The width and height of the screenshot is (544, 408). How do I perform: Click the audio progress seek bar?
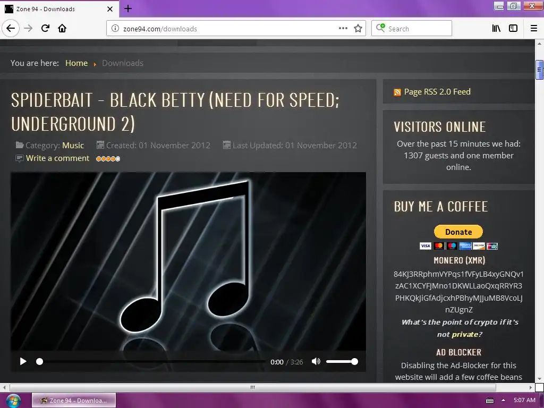(151, 361)
